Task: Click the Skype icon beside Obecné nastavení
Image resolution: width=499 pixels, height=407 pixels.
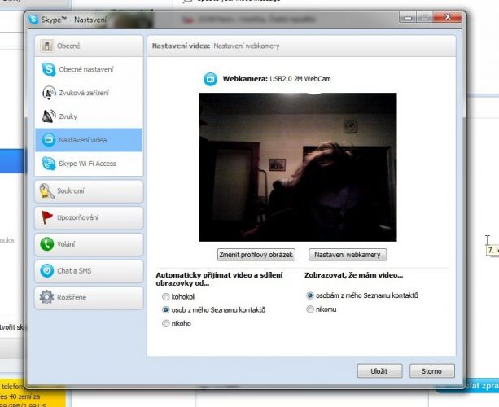Action: point(49,69)
